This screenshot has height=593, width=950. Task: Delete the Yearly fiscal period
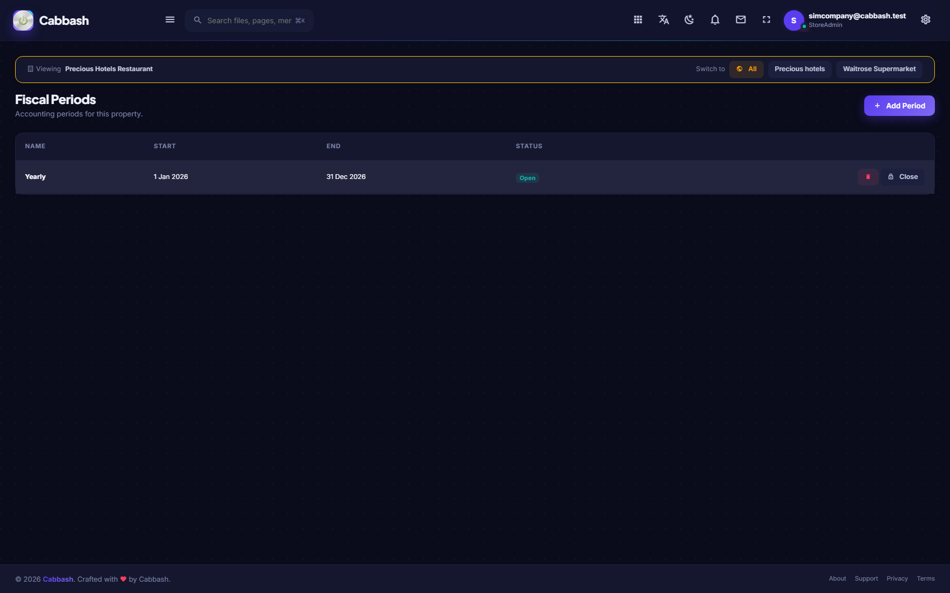868,177
